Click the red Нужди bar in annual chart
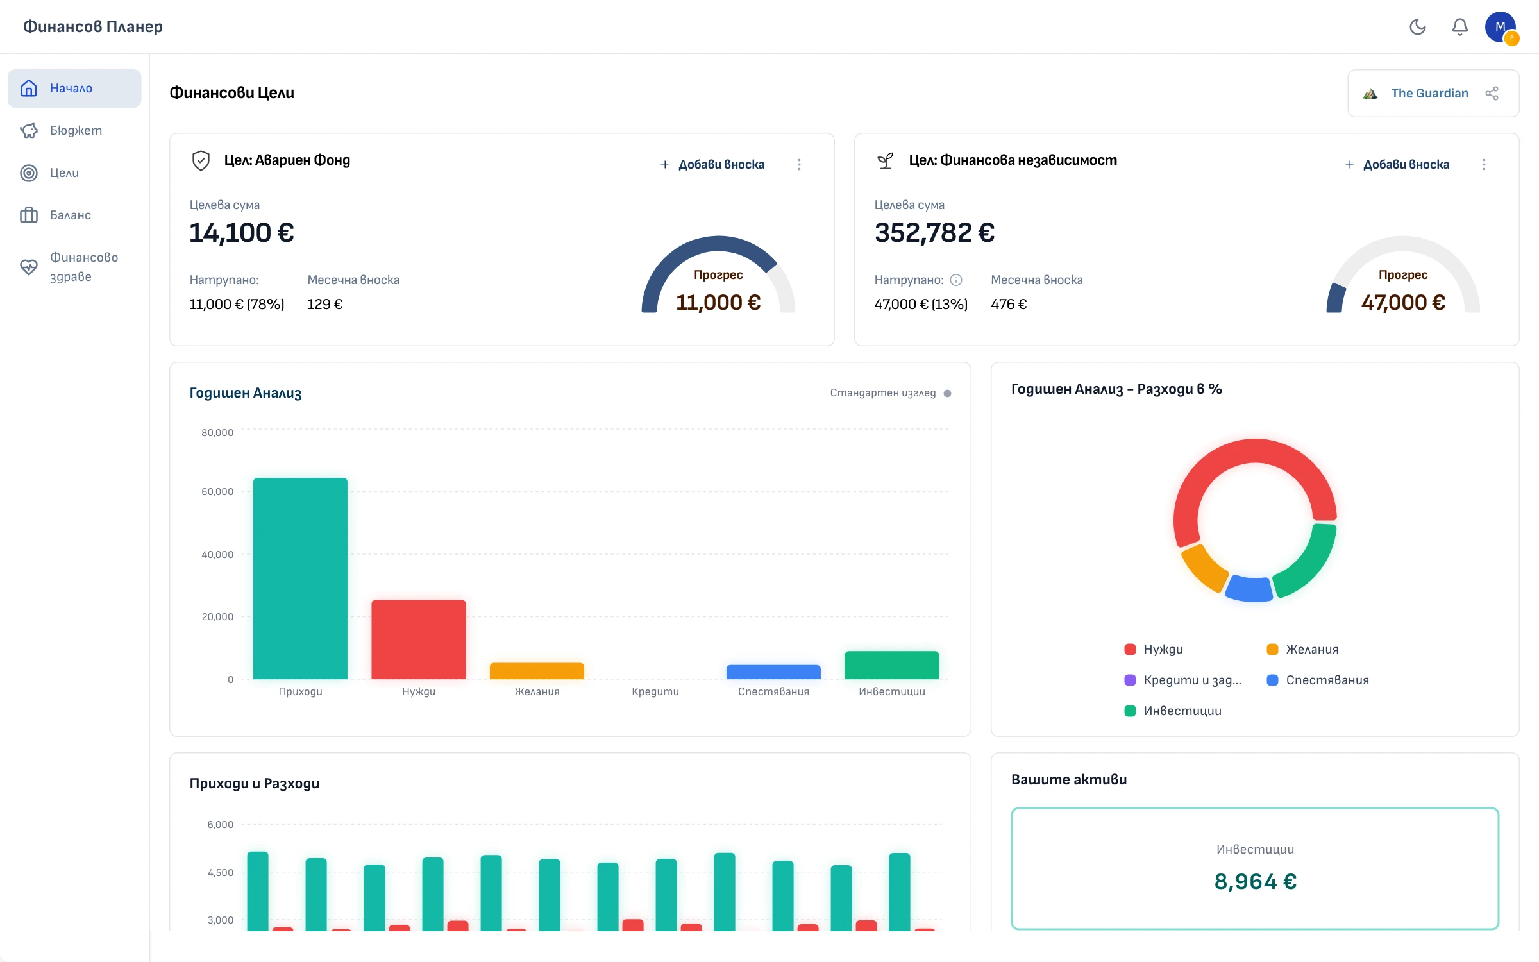 (x=419, y=639)
